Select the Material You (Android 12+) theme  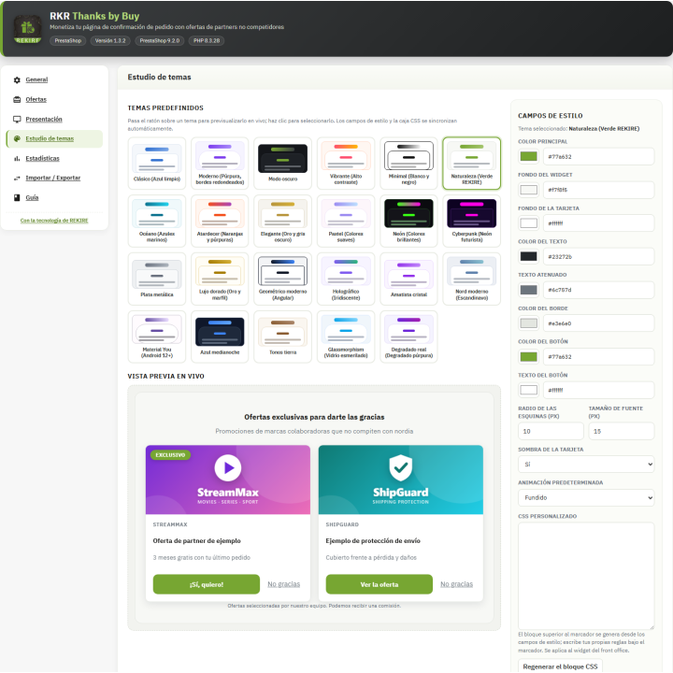click(157, 336)
